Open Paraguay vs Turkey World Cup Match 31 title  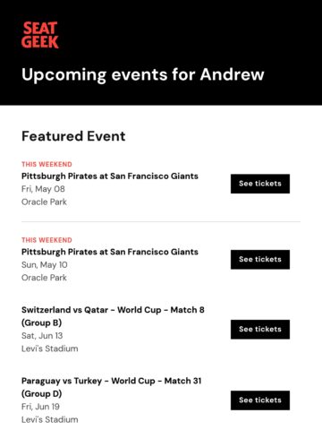[111, 387]
